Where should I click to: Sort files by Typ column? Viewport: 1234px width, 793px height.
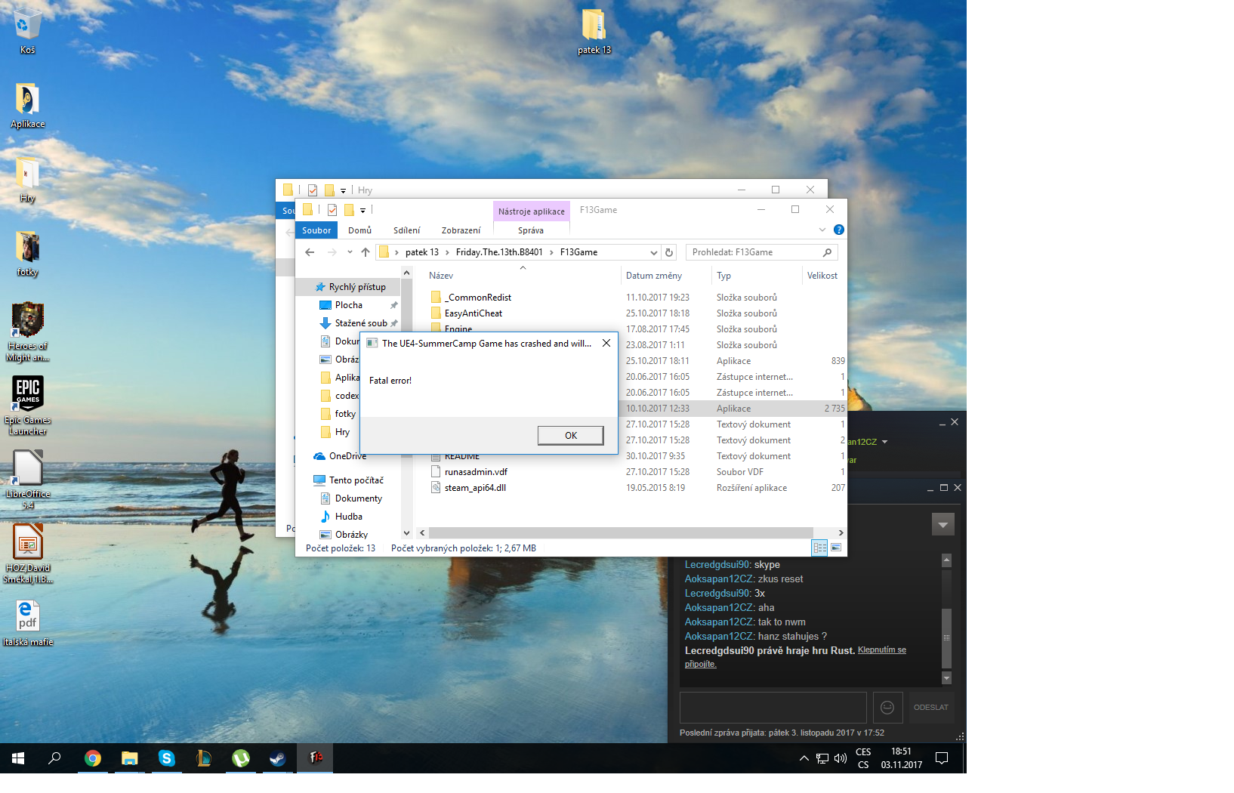pos(723,276)
